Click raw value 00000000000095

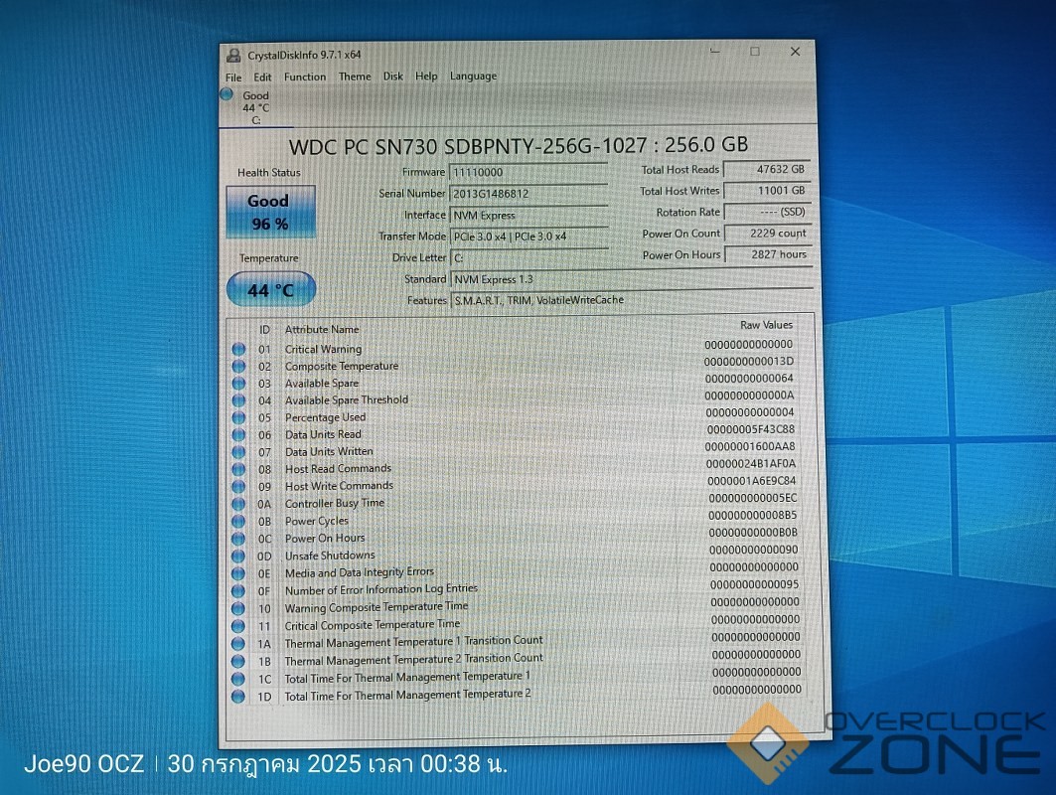754,584
